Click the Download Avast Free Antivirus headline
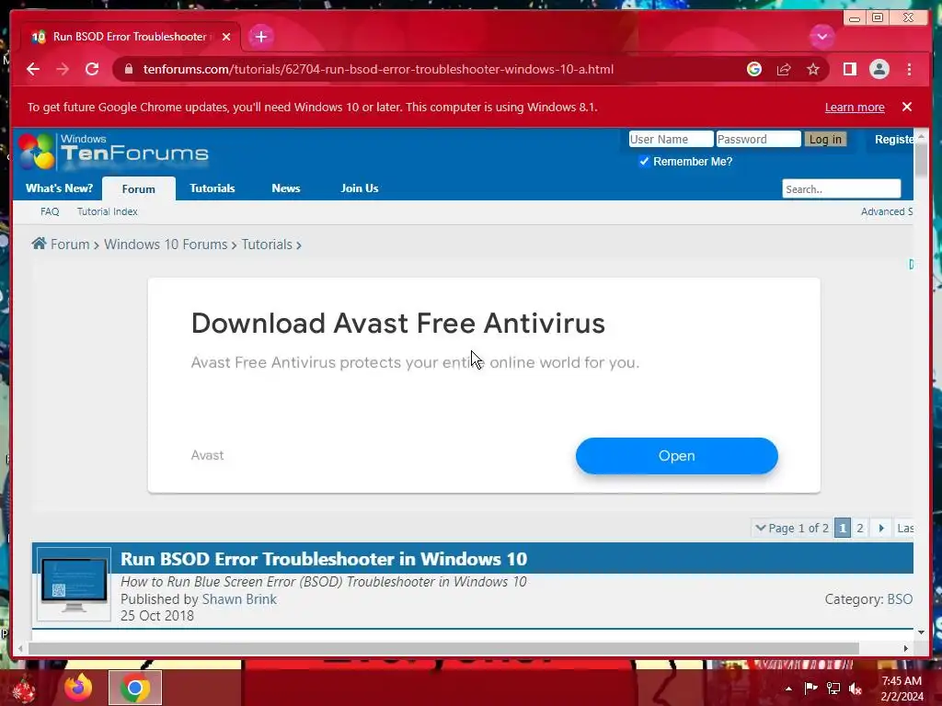Viewport: 942px width, 706px height. [397, 323]
